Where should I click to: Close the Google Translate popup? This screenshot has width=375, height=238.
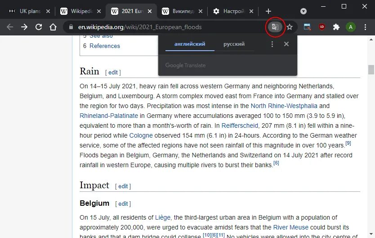[286, 44]
